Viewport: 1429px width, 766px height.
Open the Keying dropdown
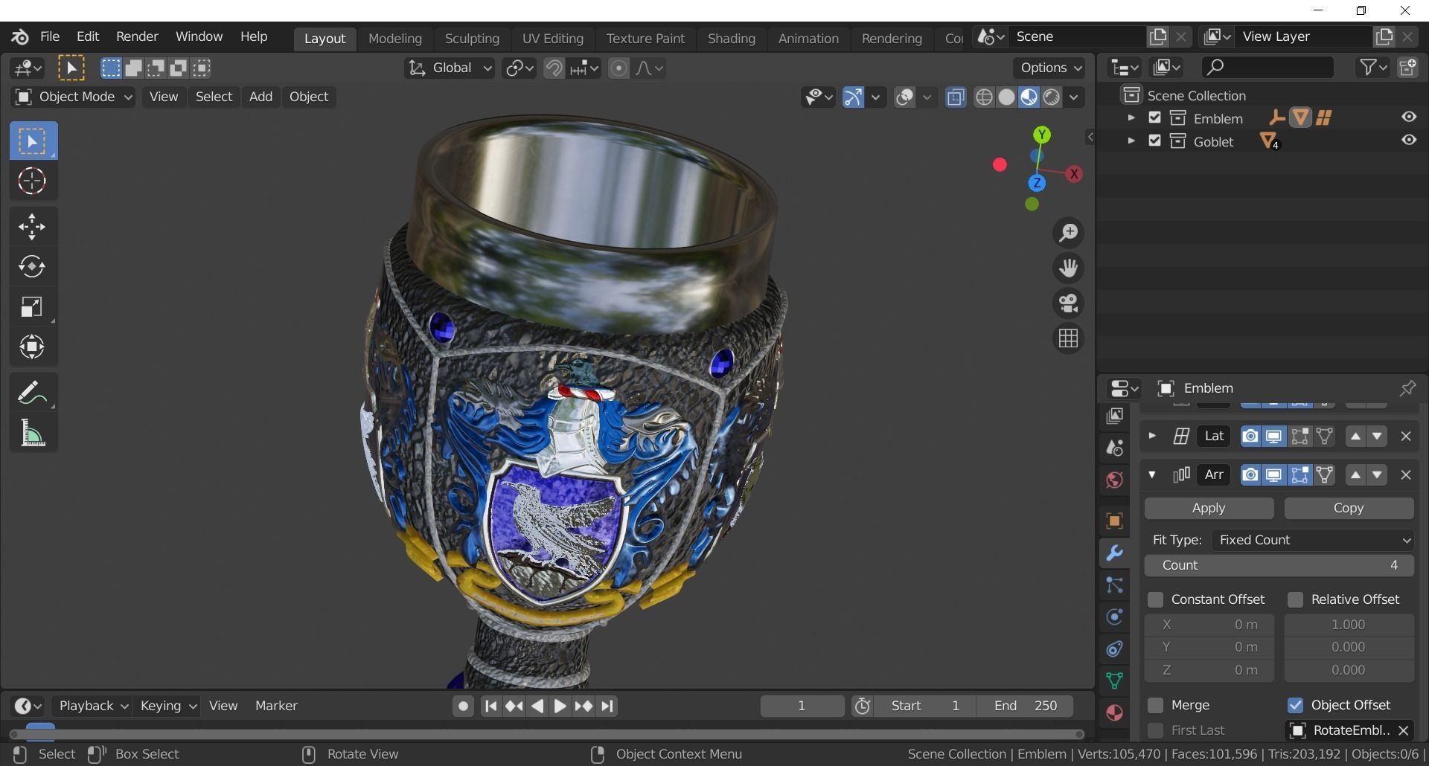(x=168, y=706)
